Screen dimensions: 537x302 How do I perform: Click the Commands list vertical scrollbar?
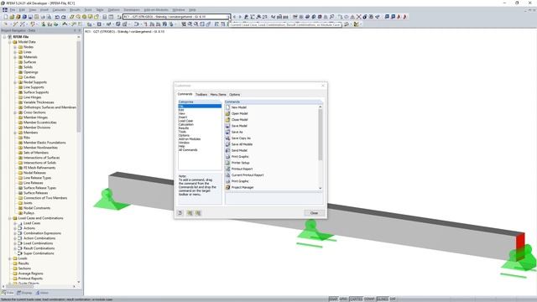point(321,134)
